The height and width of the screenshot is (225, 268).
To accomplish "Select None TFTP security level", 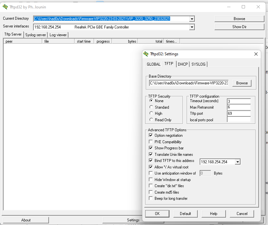I will [151, 101].
